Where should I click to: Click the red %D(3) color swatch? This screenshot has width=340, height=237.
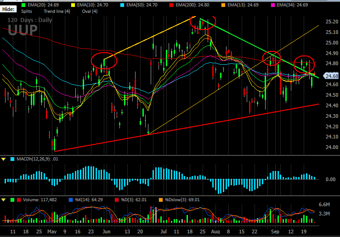click(x=117, y=200)
